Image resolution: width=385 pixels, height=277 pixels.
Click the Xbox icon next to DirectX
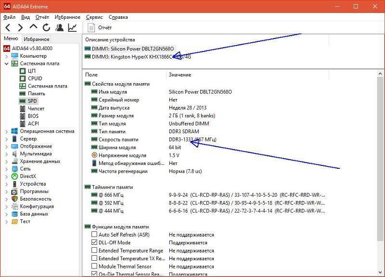(x=15, y=176)
